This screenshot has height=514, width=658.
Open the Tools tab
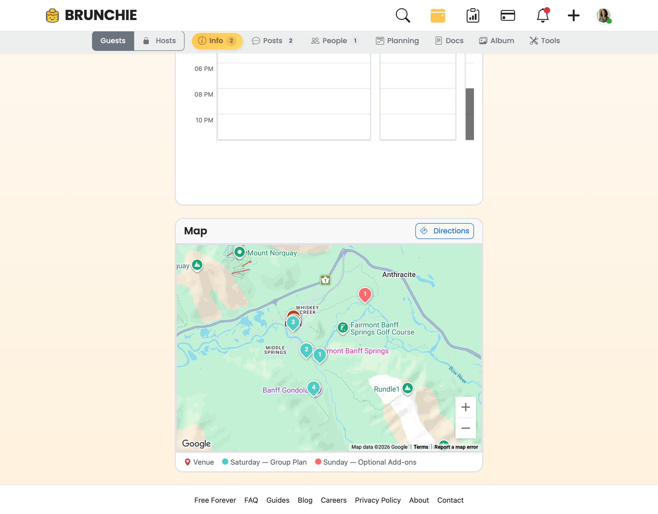coord(545,41)
